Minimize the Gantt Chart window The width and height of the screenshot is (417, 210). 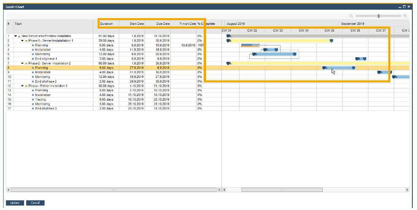[x=400, y=7]
